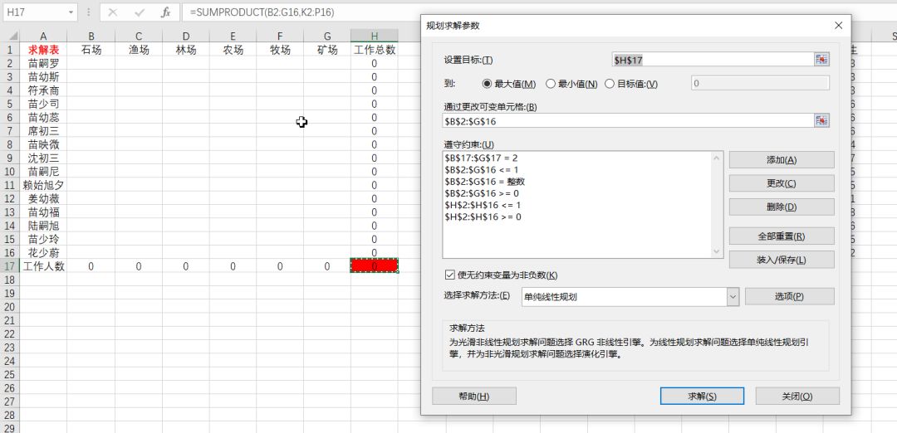This screenshot has height=433, width=897.
Task: Click scroll down arrow of constraints list
Action: [718, 252]
